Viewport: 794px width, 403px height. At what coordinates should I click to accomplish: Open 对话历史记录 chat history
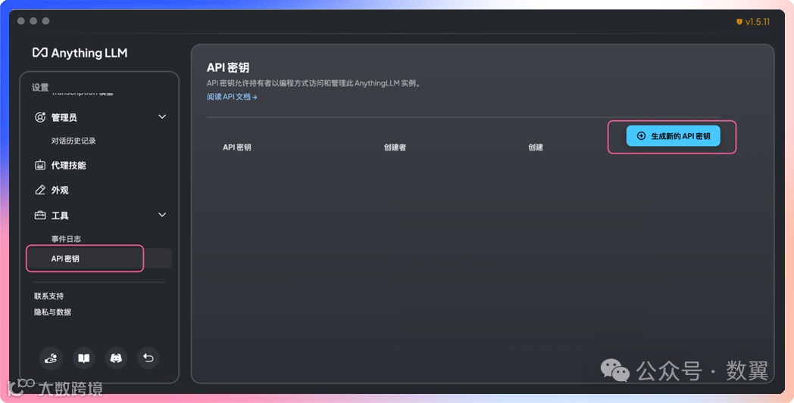click(73, 141)
